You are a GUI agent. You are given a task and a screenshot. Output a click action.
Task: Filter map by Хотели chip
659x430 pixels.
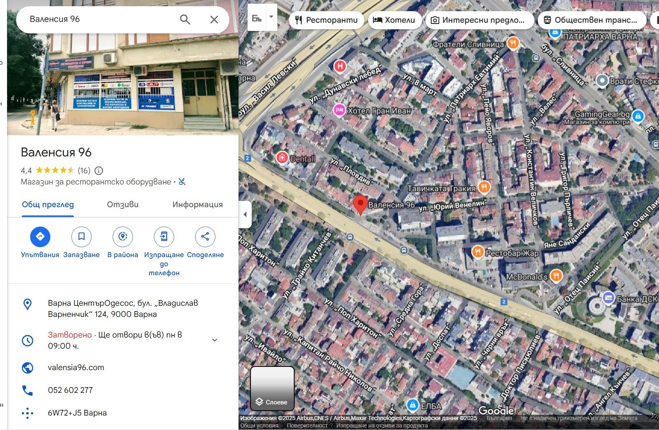[394, 20]
